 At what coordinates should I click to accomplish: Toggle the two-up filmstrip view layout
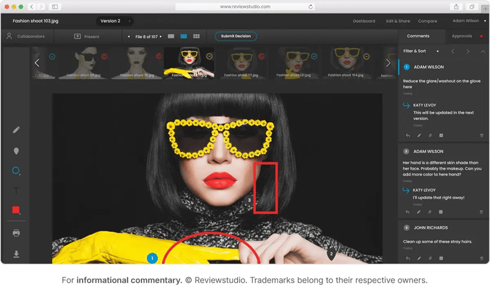point(184,37)
